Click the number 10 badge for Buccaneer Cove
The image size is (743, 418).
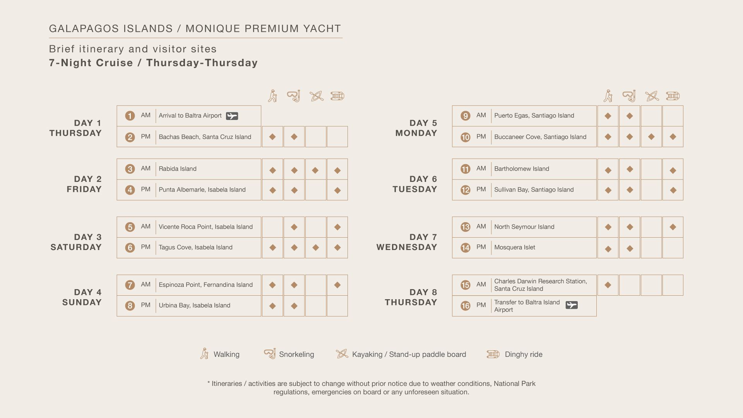(466, 137)
